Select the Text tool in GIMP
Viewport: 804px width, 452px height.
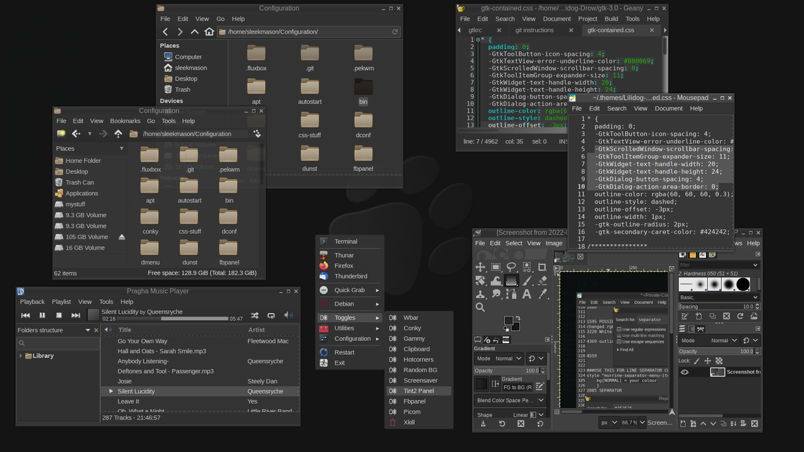(x=526, y=294)
